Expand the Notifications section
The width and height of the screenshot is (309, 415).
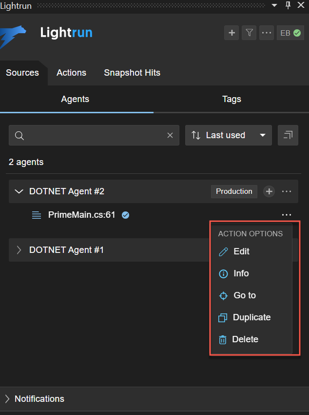(7, 399)
